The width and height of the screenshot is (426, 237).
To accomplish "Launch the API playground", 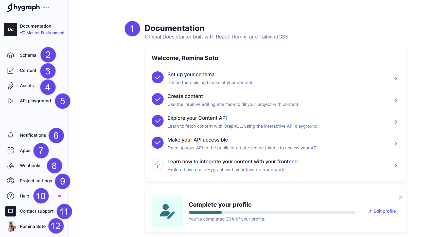I will (35, 101).
